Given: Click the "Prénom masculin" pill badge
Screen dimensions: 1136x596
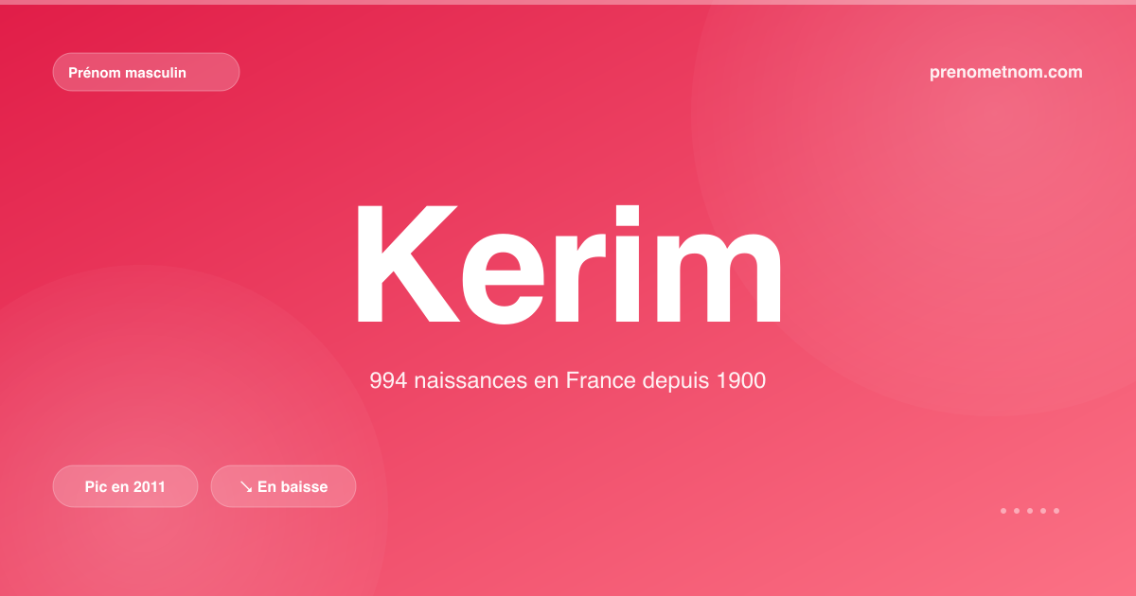Looking at the screenshot, I should click(146, 72).
